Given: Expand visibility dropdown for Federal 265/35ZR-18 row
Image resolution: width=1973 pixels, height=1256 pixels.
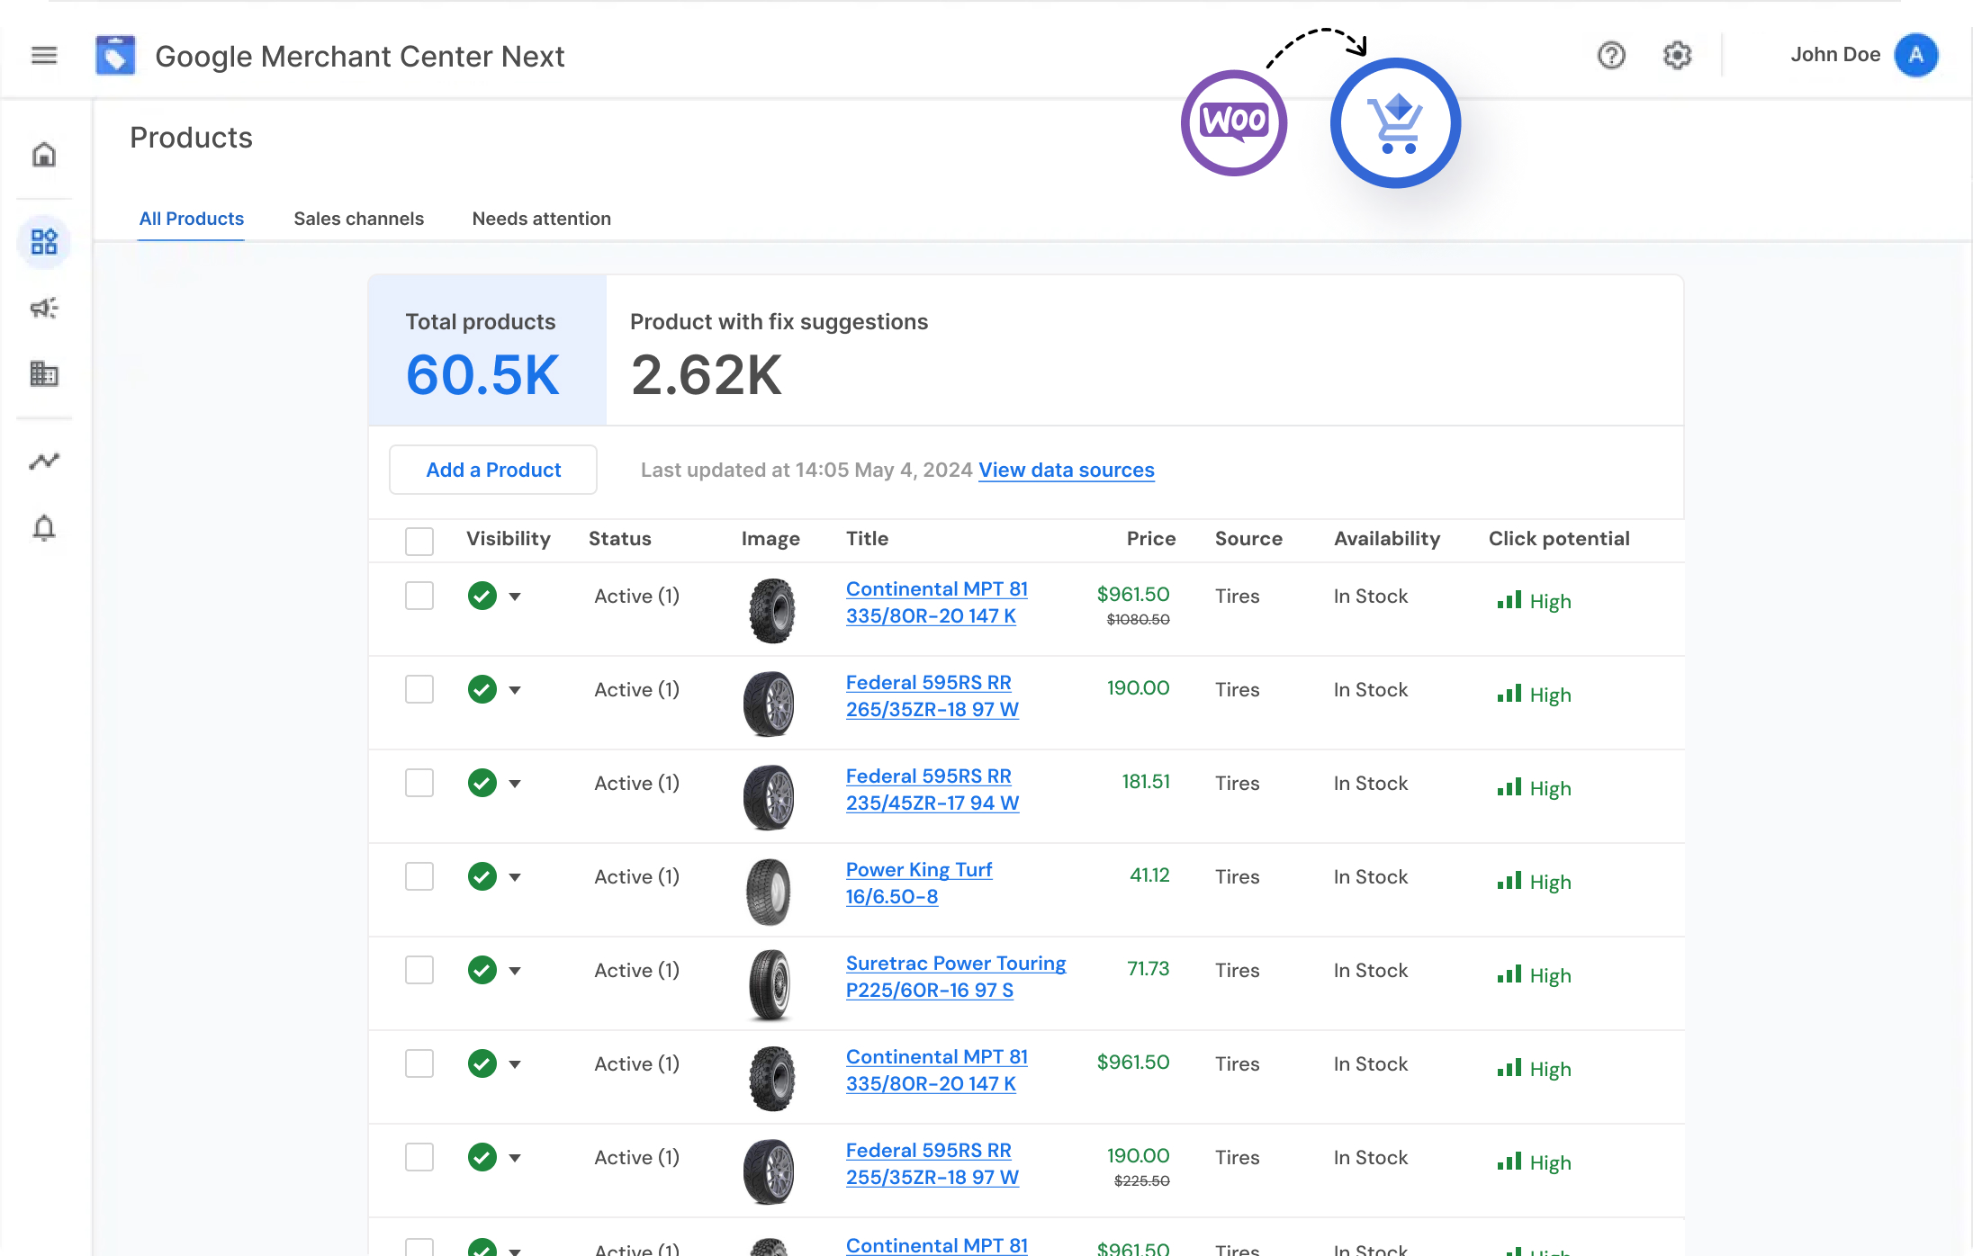Looking at the screenshot, I should 515,690.
